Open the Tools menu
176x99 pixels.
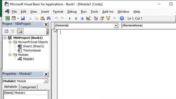(94, 12)
